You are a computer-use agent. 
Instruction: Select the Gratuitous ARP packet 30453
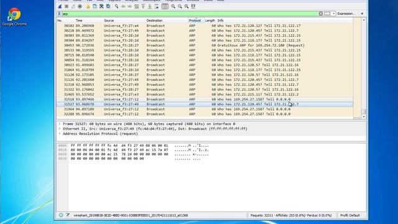(205, 45)
